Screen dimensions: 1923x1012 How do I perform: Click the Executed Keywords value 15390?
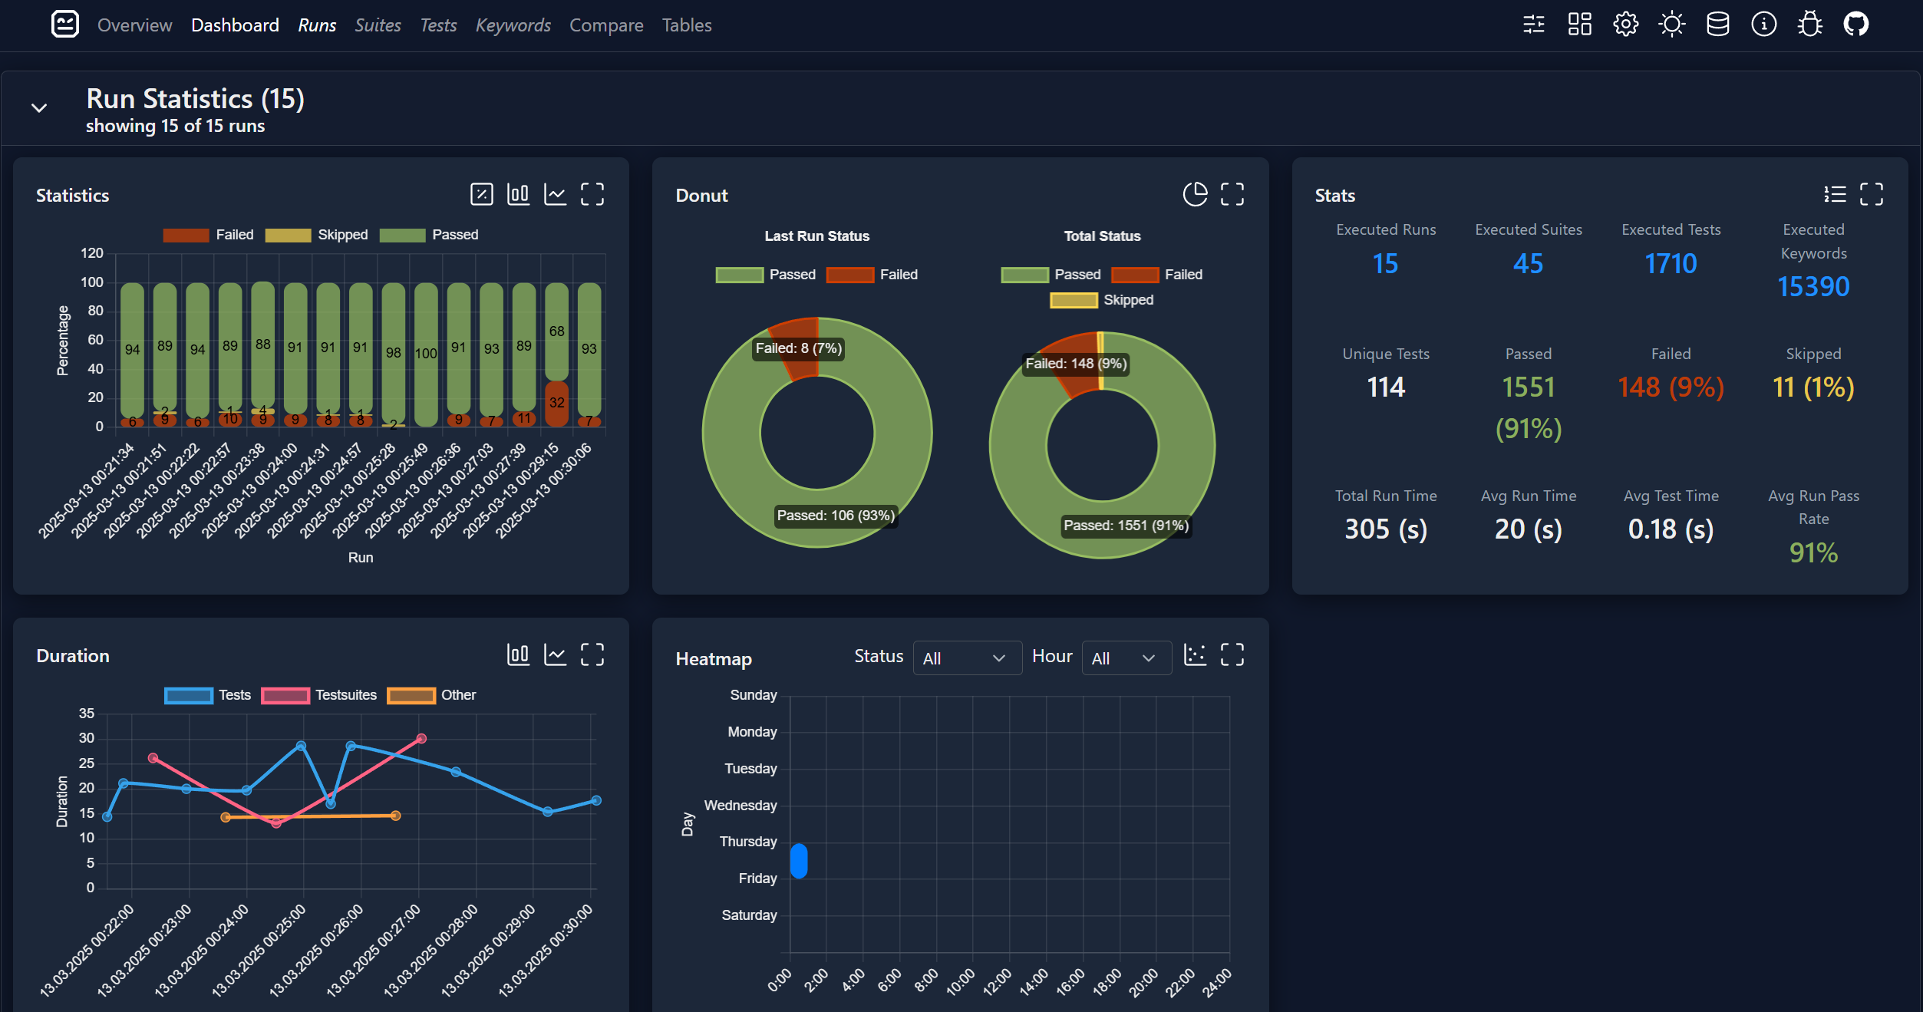tap(1813, 287)
